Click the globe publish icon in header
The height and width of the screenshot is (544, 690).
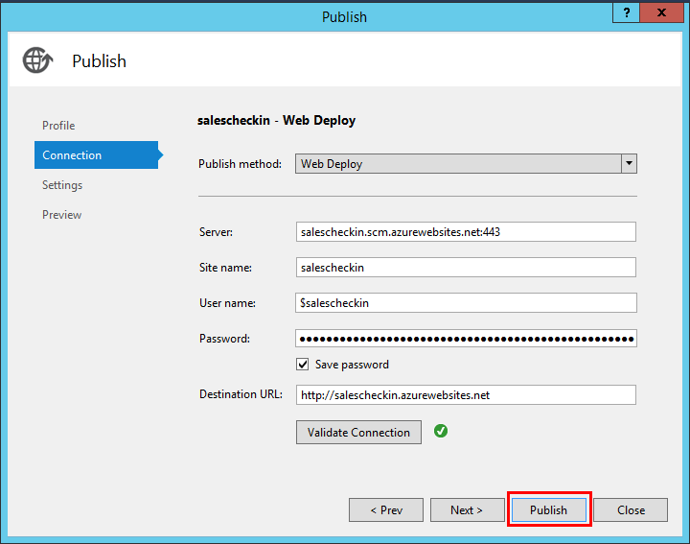point(37,60)
